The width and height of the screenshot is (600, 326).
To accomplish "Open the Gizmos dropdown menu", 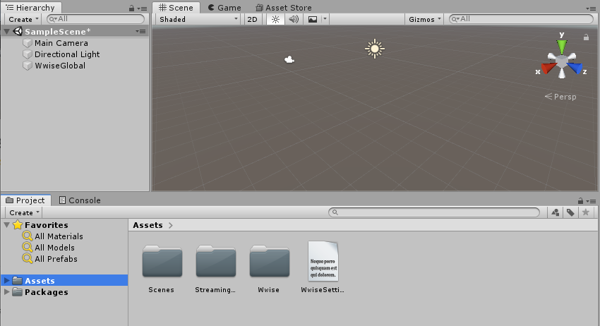I will [x=425, y=19].
